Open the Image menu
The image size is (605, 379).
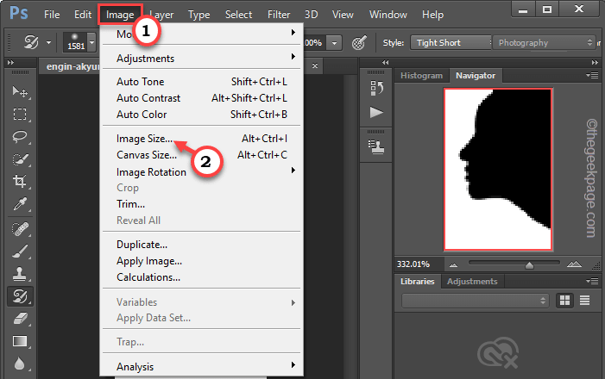(x=120, y=15)
